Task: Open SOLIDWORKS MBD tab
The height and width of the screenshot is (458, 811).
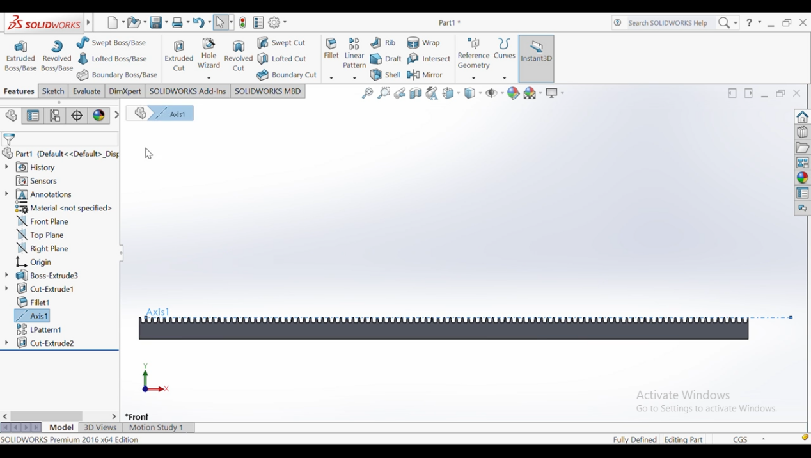Action: (267, 91)
